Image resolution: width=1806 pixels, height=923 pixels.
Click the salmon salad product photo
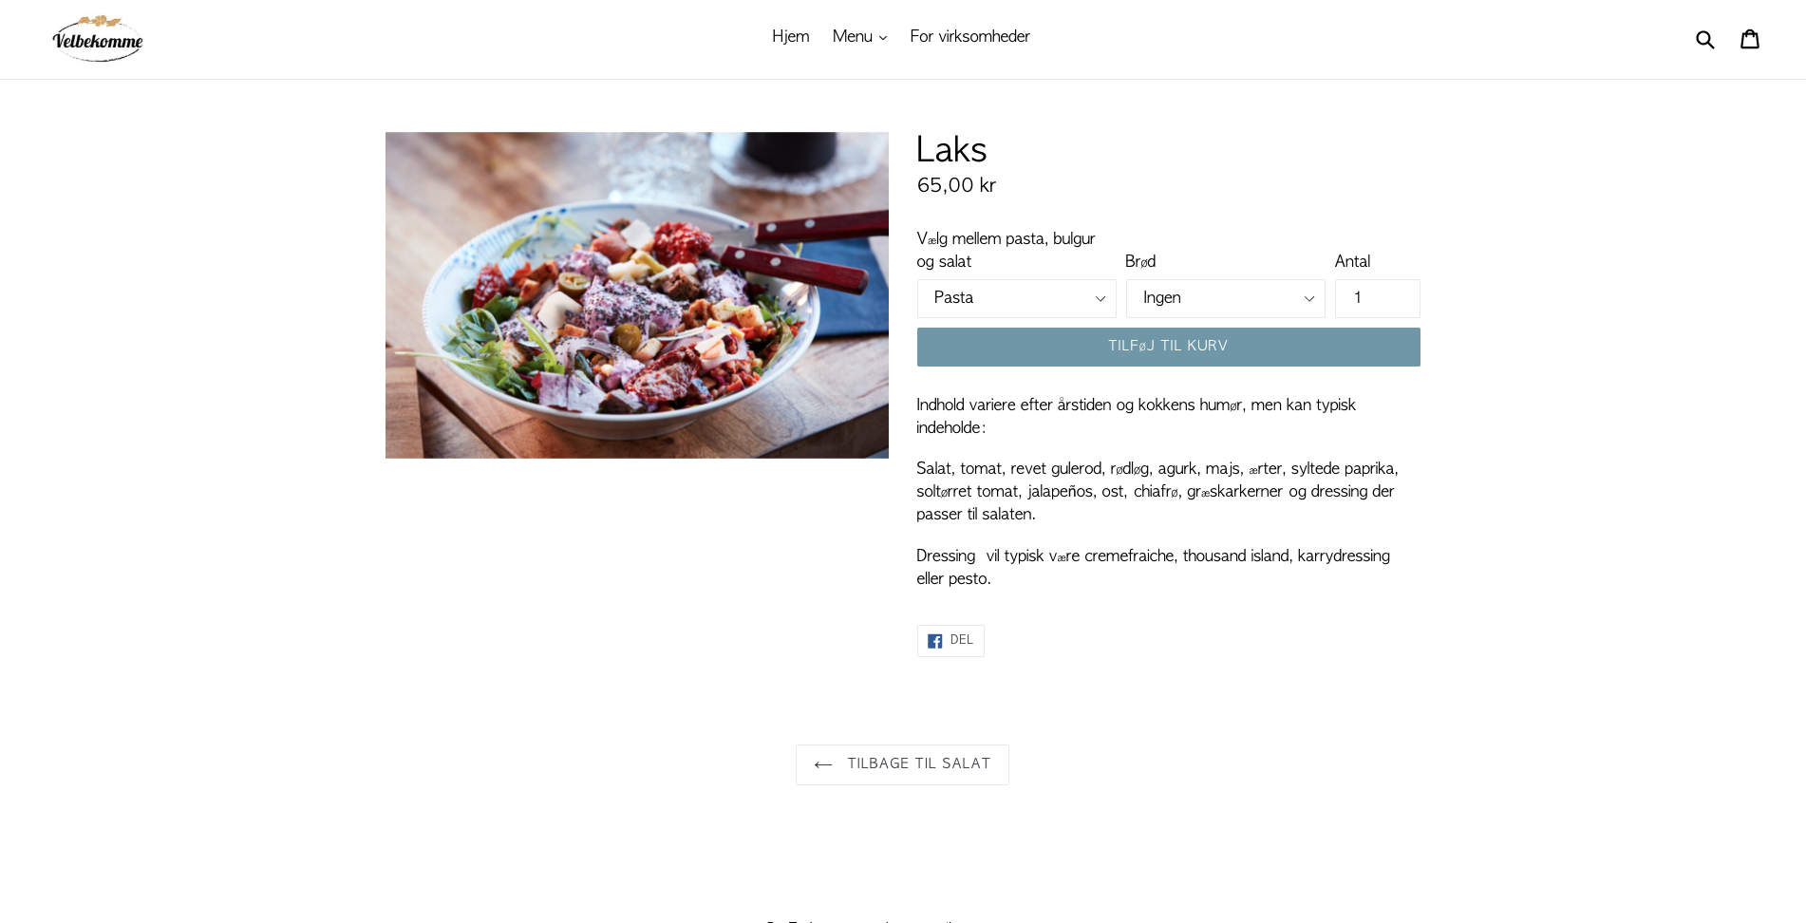(x=637, y=295)
